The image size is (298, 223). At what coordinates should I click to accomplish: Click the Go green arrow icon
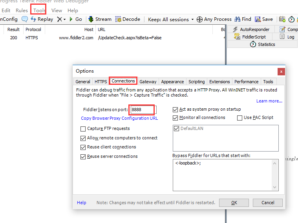(71, 19)
